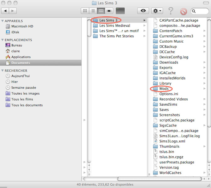Go forward with the right arrow button

[13, 11]
